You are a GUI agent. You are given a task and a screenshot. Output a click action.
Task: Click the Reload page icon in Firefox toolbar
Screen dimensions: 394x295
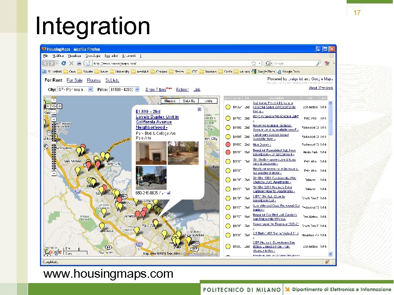pos(64,63)
